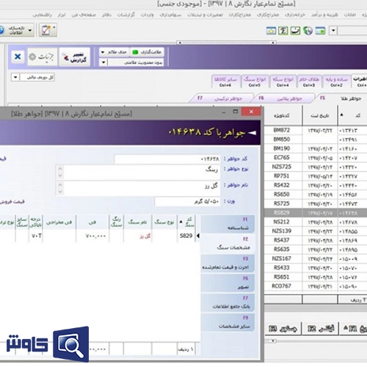Viewport: 367px width, 367px height.
Task: Click the نام سنگ column header
Action: (x=137, y=222)
